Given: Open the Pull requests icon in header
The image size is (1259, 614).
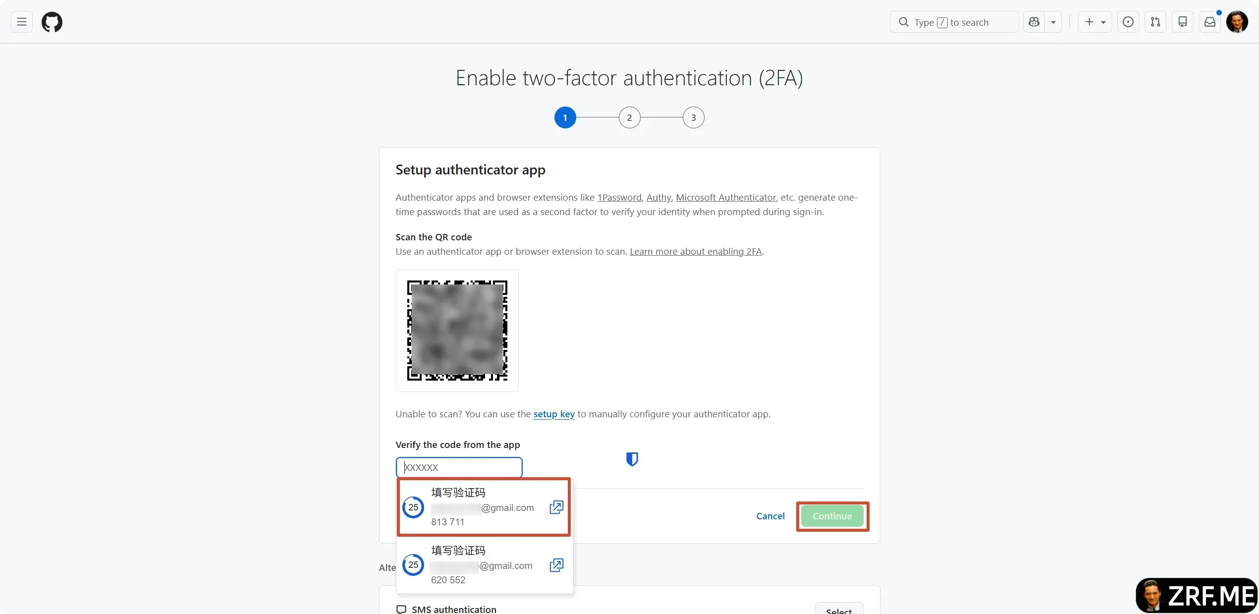Looking at the screenshot, I should (1155, 22).
